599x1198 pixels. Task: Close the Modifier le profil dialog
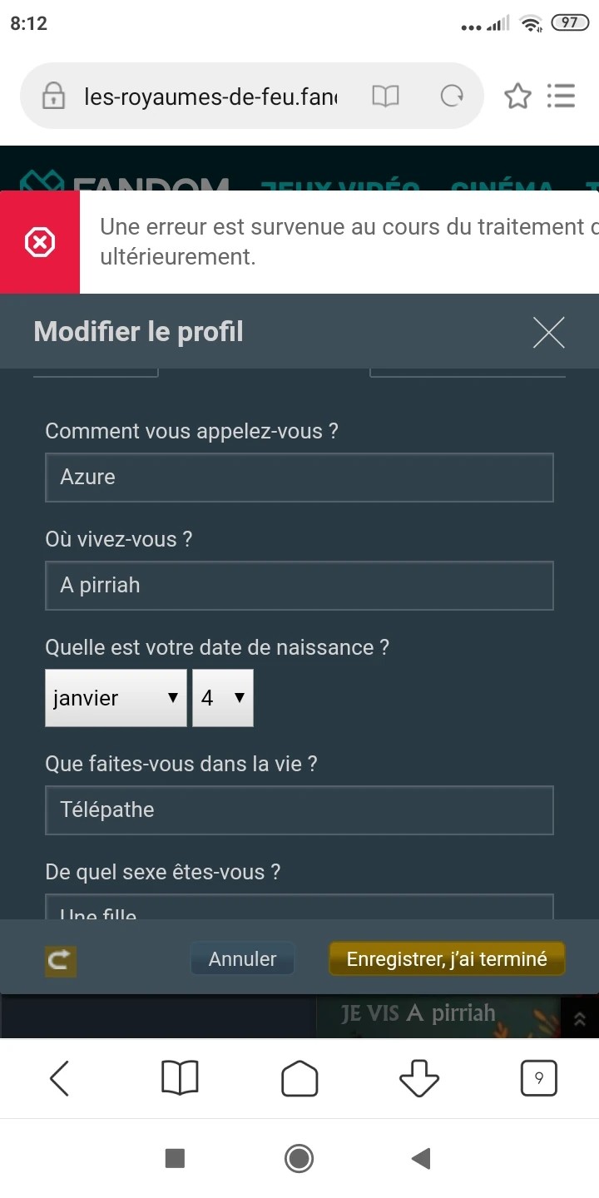[x=548, y=333]
